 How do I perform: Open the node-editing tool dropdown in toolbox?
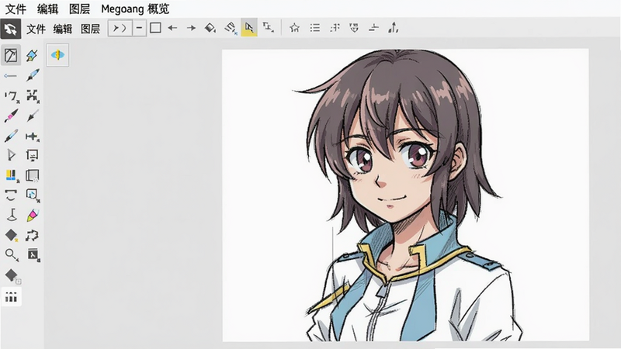(33, 96)
